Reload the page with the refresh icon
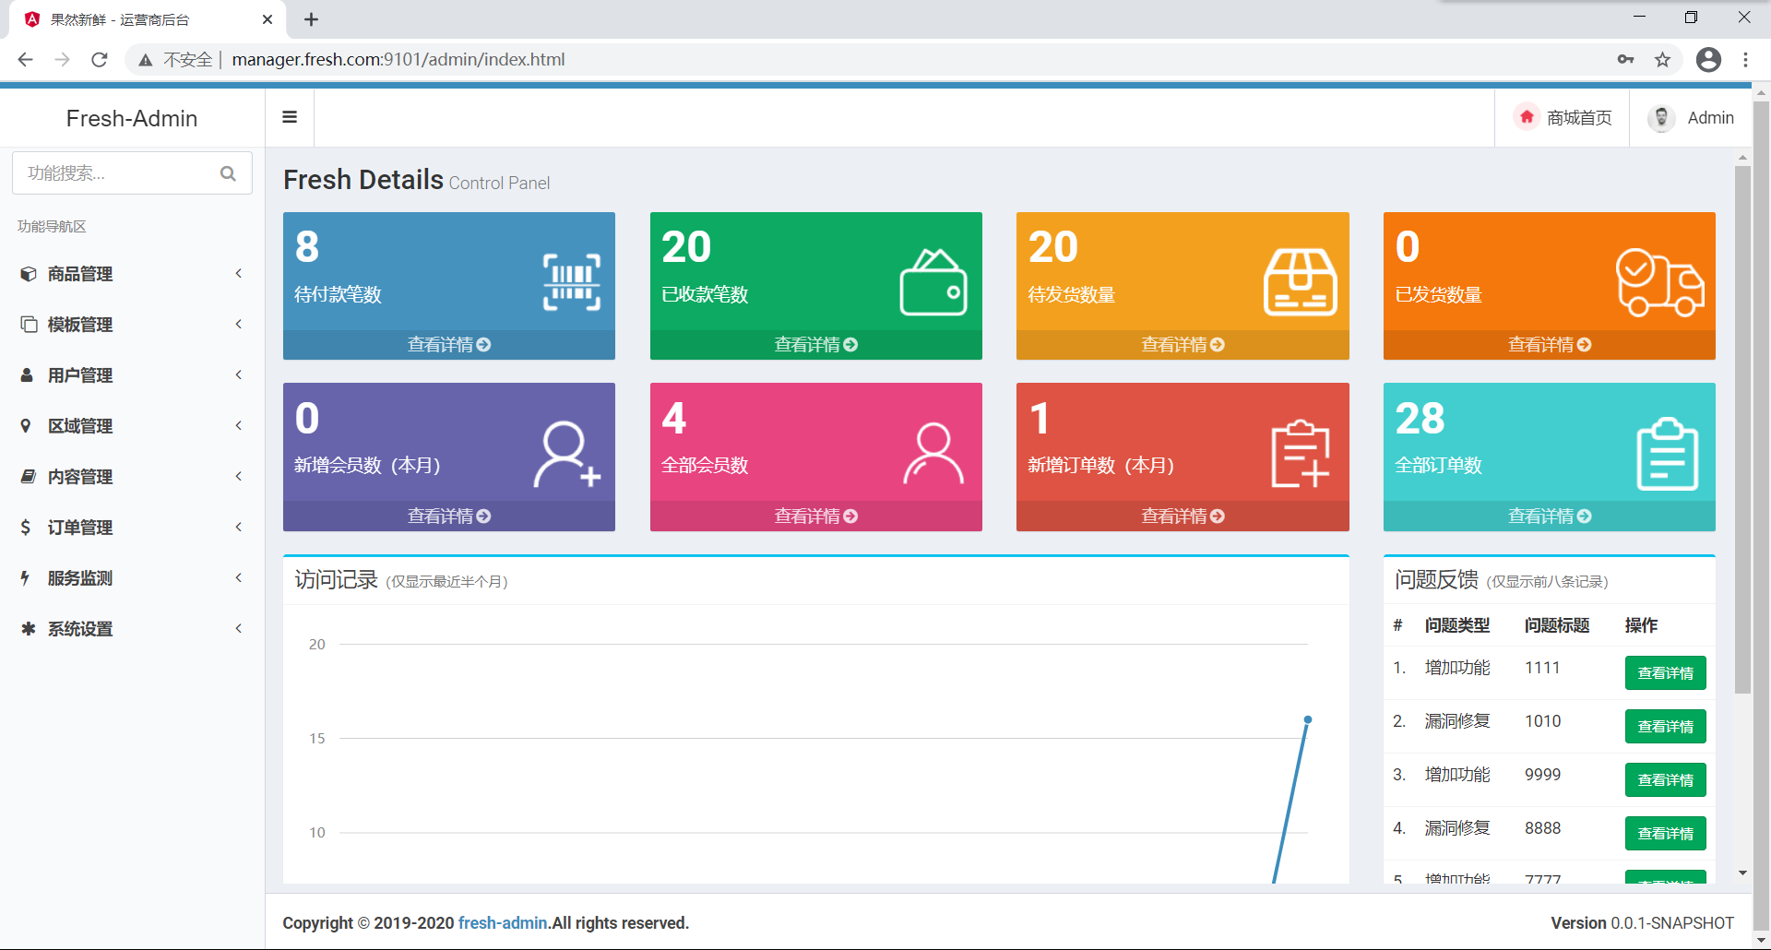Viewport: 1771px width, 950px height. (100, 60)
